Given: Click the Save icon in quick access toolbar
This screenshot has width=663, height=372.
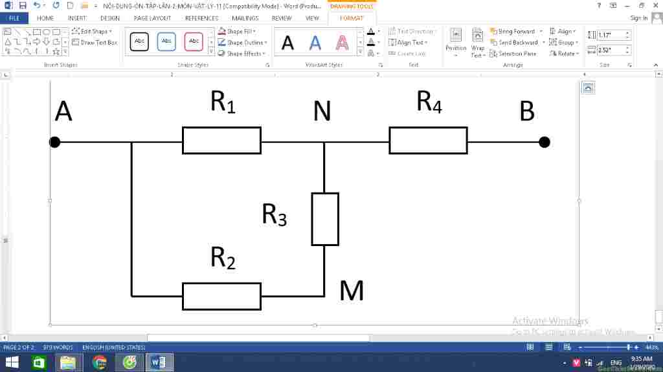Looking at the screenshot, I should coord(23,5).
